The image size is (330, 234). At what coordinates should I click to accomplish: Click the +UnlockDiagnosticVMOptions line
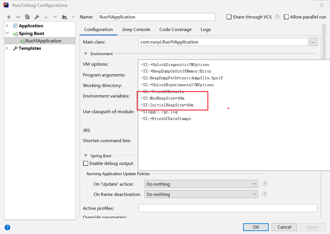tap(175, 65)
